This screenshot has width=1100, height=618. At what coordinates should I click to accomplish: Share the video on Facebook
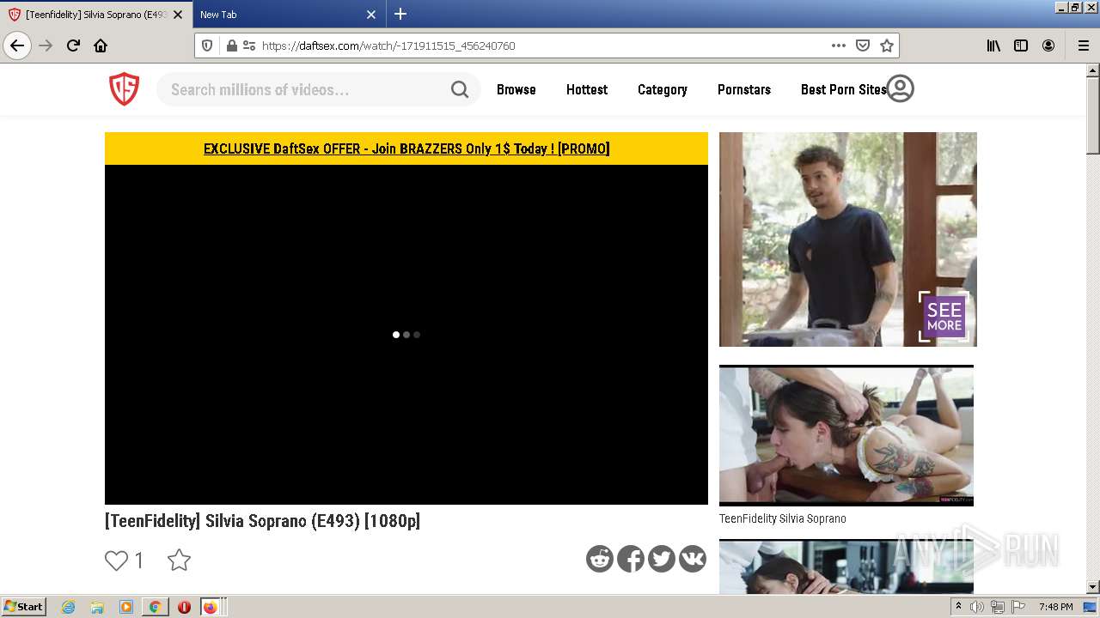(631, 559)
